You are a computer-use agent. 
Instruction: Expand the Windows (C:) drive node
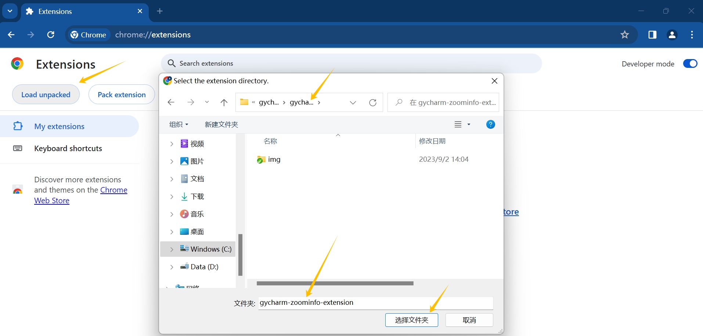point(172,249)
